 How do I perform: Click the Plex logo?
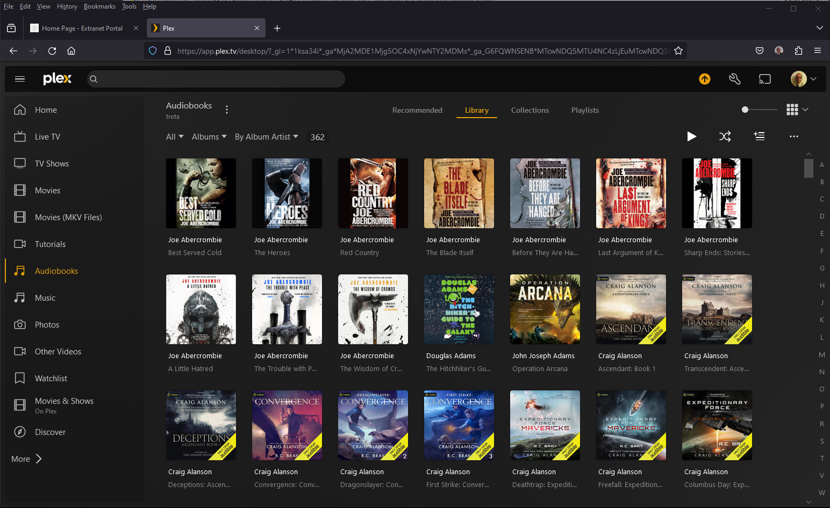(x=57, y=78)
